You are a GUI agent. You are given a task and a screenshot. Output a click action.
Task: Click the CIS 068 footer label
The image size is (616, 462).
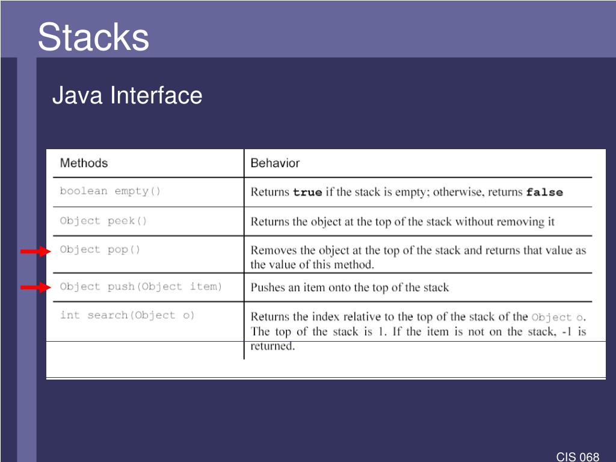pos(577,457)
